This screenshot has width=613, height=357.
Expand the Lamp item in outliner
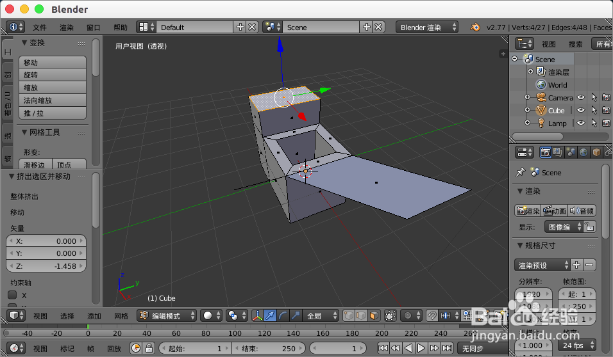click(x=527, y=122)
